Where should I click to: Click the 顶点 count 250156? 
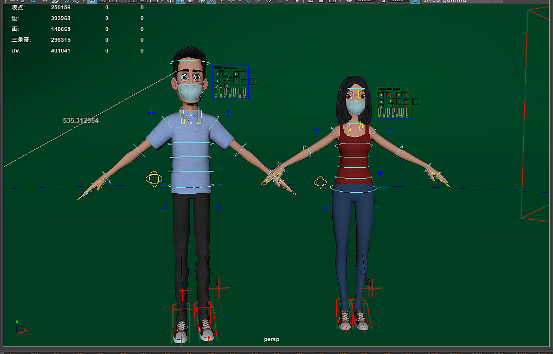tap(61, 8)
